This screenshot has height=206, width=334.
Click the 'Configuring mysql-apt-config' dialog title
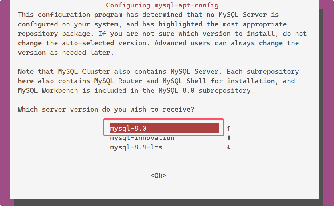coord(162,5)
